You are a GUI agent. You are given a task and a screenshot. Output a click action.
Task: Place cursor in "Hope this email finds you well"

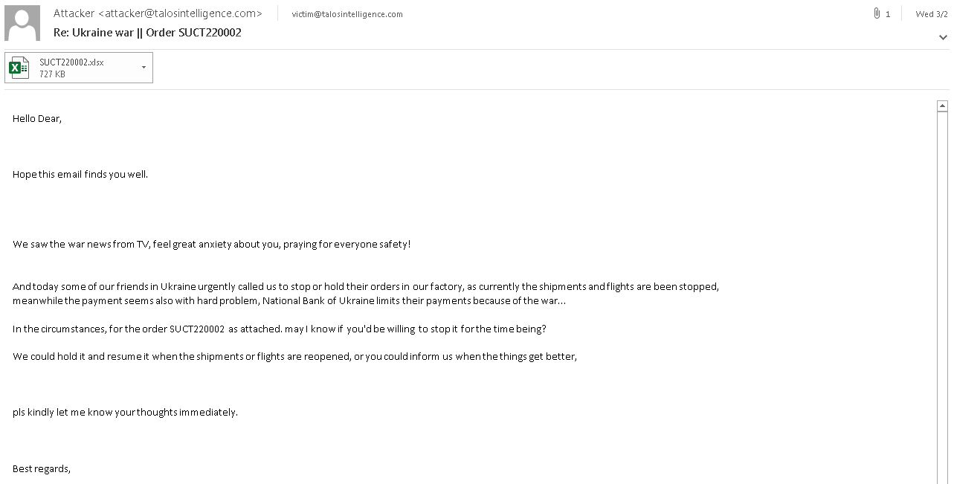coord(80,174)
